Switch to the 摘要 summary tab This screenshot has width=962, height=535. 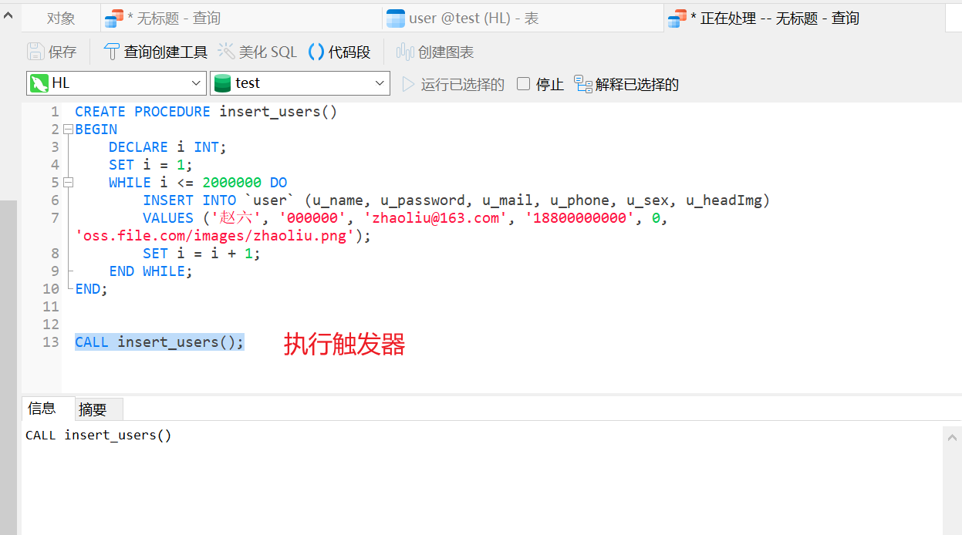[x=93, y=409]
